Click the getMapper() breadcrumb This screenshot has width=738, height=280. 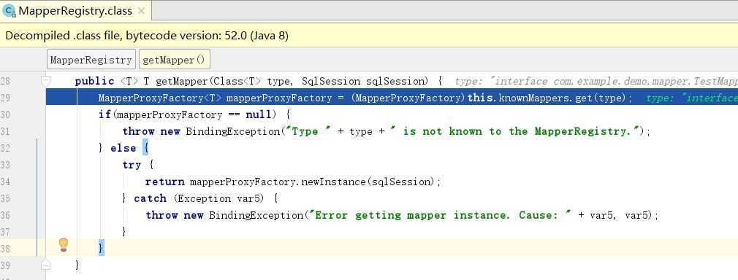174,60
